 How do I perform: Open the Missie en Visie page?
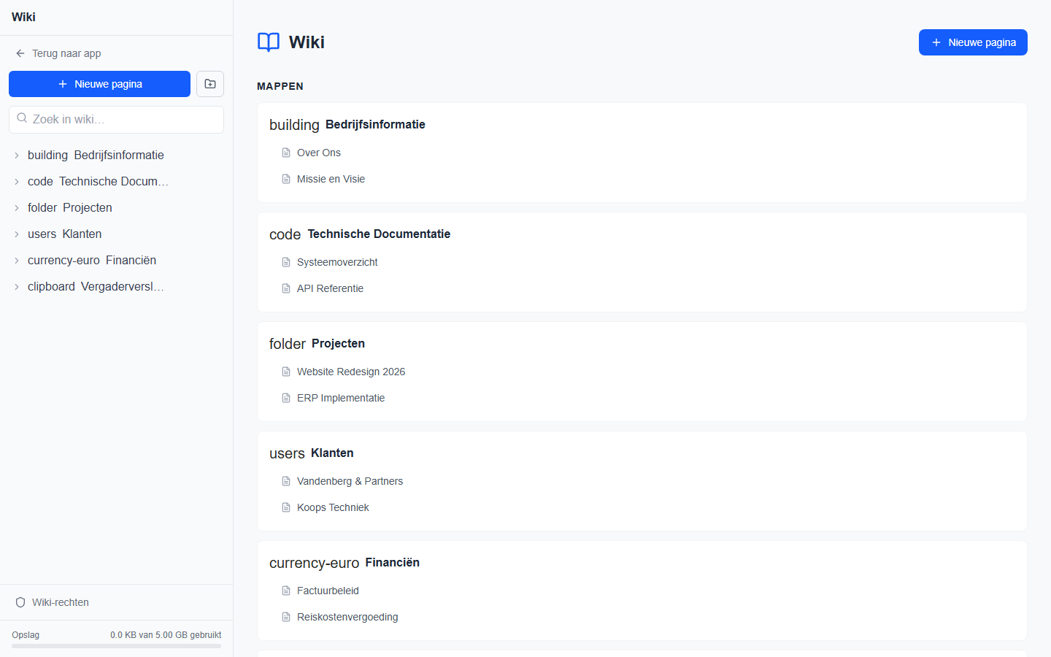[331, 179]
